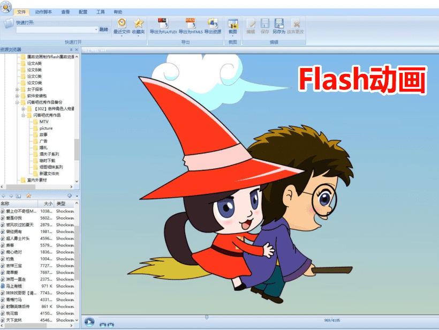Click the file-list favorites star icon
The image size is (439, 330).
pos(28,196)
